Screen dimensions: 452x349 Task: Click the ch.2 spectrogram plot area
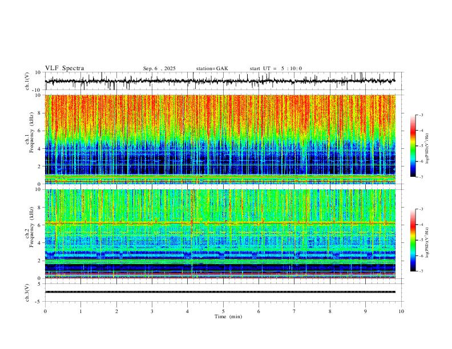pyautogui.click(x=220, y=234)
